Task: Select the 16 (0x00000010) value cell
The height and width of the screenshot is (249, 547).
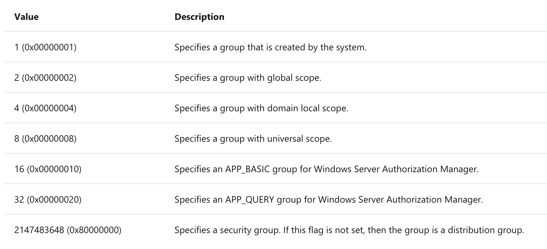Action: 48,169
